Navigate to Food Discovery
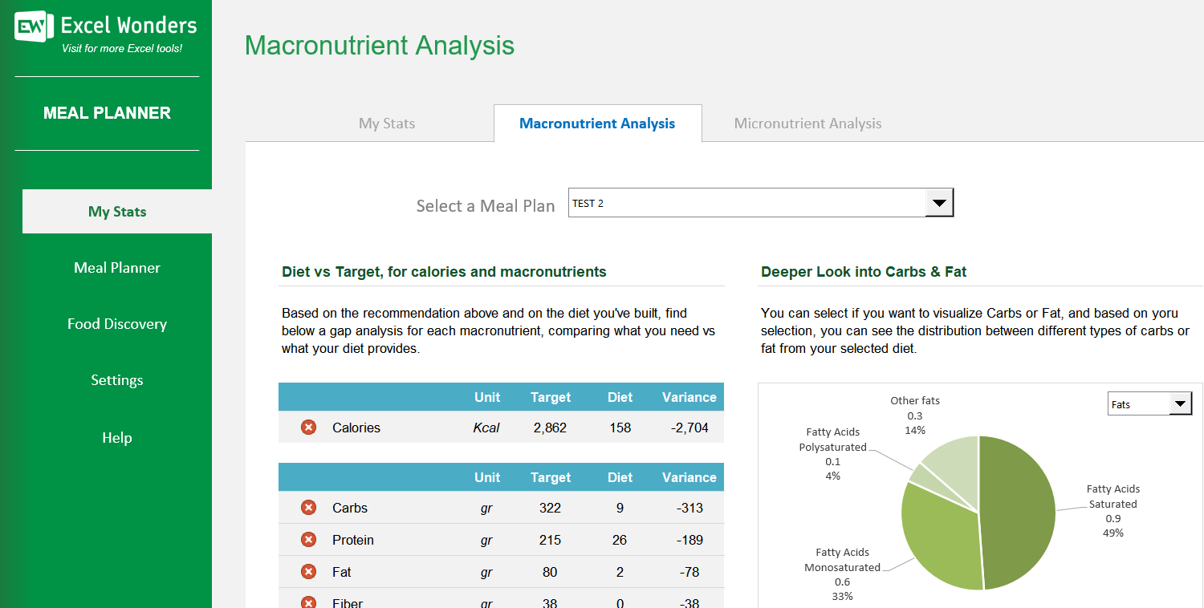This screenshot has height=608, width=1204. 116,323
